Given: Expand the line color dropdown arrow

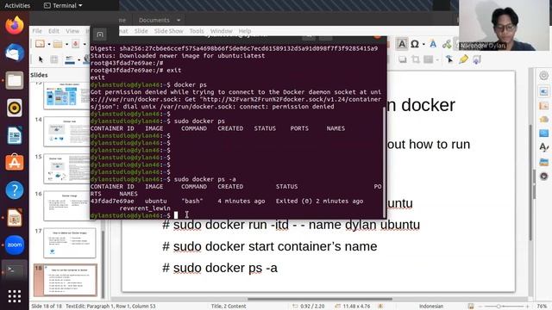Looking at the screenshot, I should tap(78, 60).
